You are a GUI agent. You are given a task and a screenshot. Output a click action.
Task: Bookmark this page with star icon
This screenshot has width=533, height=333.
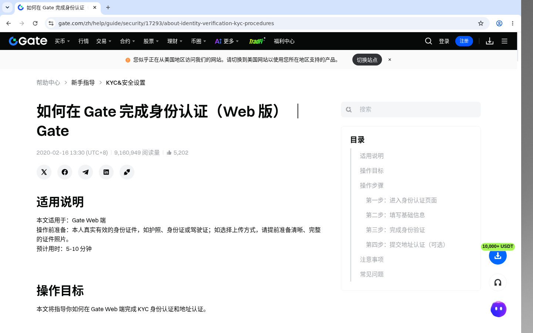pyautogui.click(x=481, y=23)
